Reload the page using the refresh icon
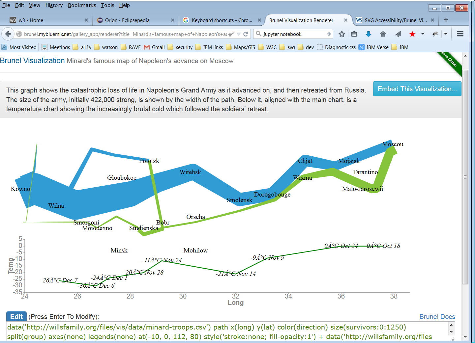 [246, 34]
